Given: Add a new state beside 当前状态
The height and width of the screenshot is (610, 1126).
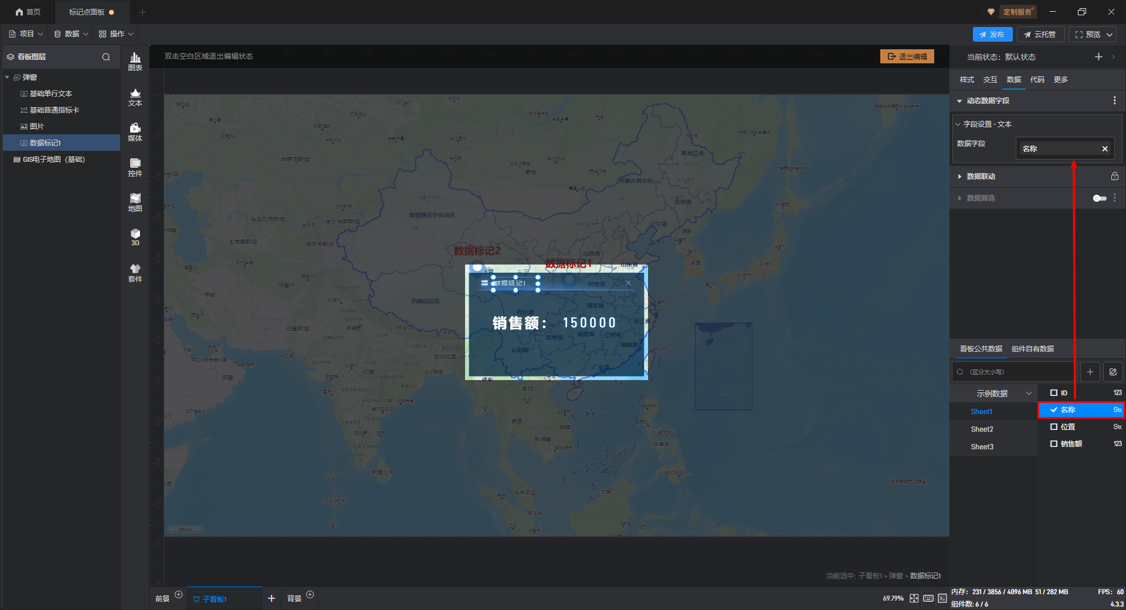Looking at the screenshot, I should pos(1098,57).
